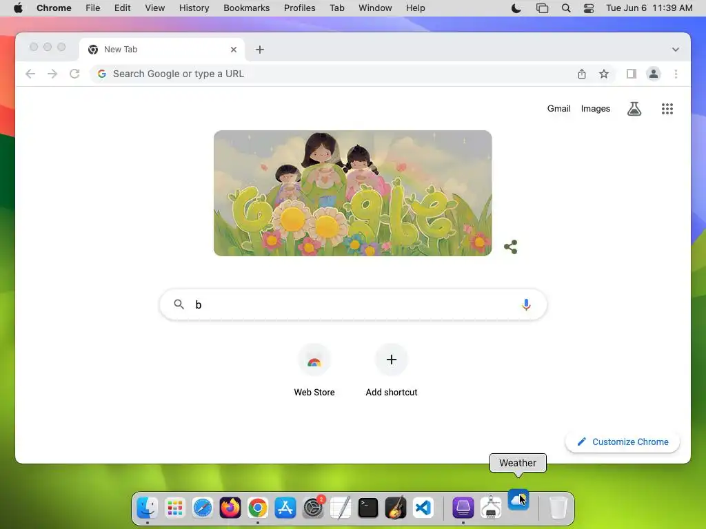The image size is (706, 529).
Task: Open Chrome's three-dot menu
Action: coord(676,74)
